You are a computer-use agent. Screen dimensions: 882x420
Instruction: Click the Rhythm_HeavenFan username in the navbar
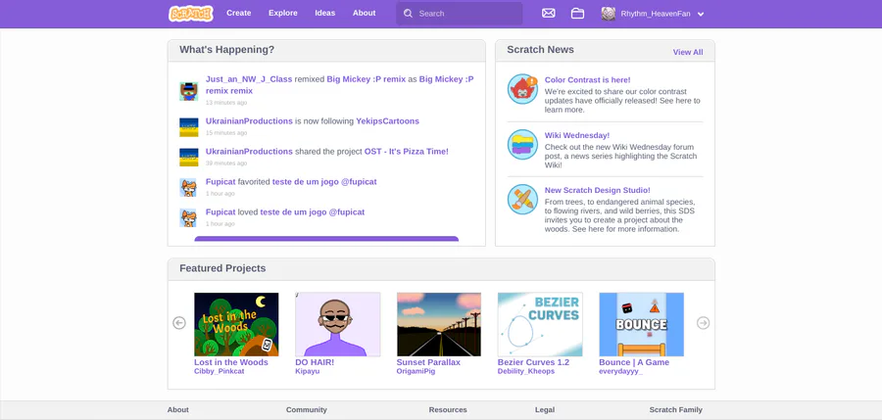656,14
